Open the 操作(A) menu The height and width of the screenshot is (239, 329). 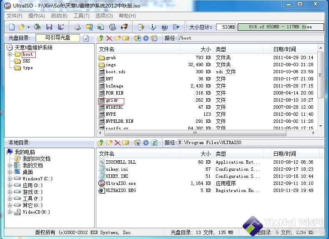pyautogui.click(x=37, y=16)
